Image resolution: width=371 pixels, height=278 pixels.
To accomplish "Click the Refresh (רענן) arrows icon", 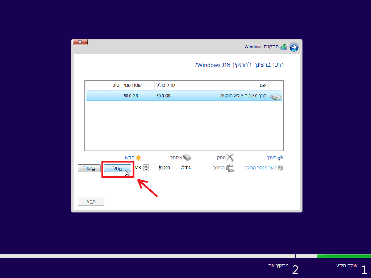I will (x=280, y=158).
